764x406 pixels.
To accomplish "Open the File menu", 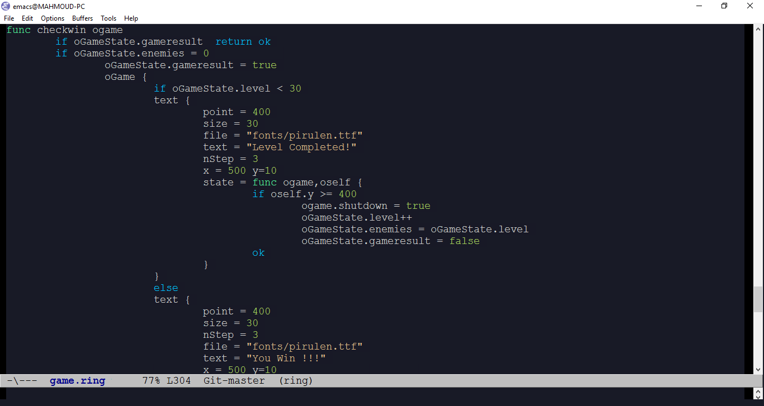I will coord(9,18).
